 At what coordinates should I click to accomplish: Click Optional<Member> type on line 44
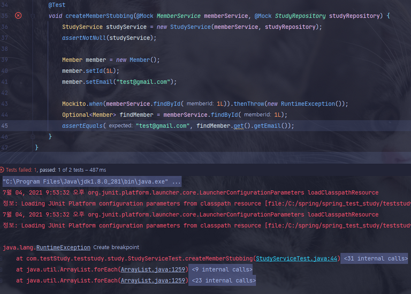tap(89, 115)
